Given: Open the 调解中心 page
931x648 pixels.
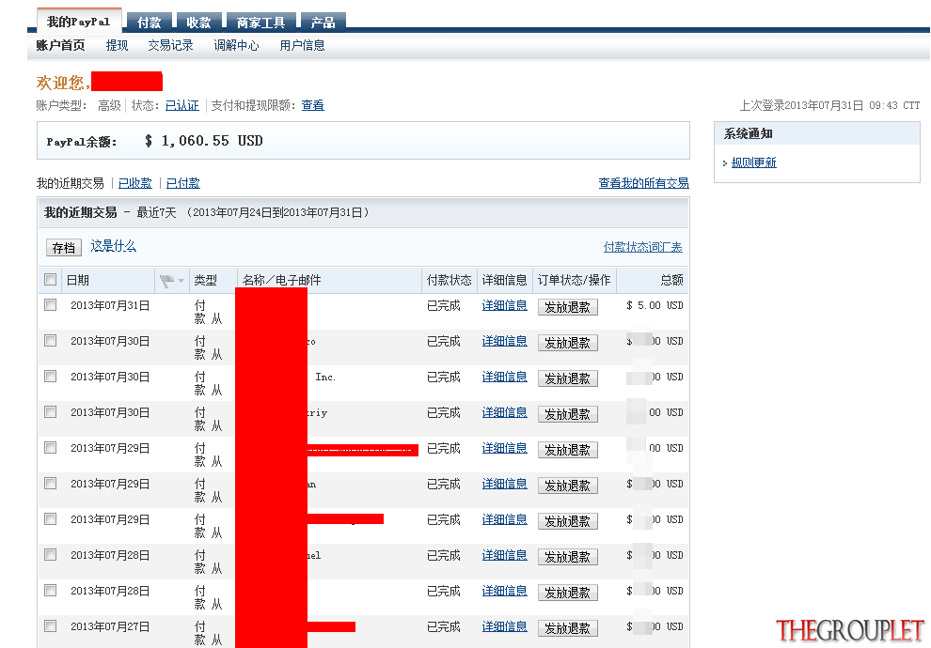Looking at the screenshot, I should click(236, 46).
